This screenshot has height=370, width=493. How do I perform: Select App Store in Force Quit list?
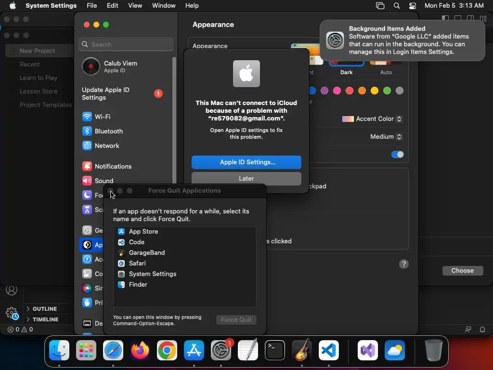point(184,232)
